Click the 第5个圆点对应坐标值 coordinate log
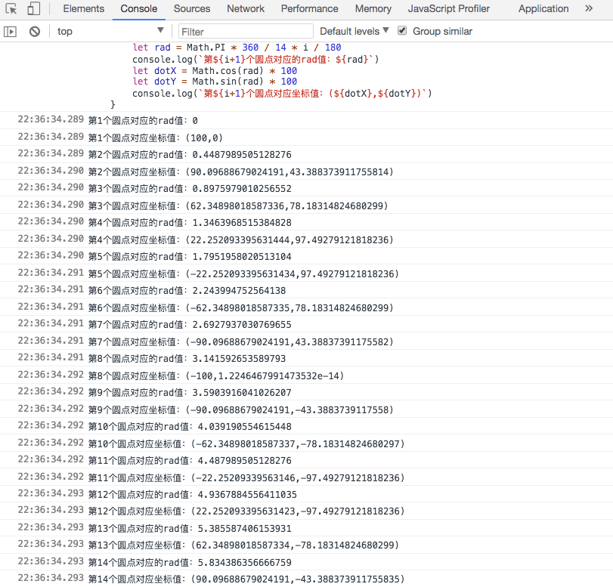Viewport: 613px width, 587px height. [x=243, y=274]
